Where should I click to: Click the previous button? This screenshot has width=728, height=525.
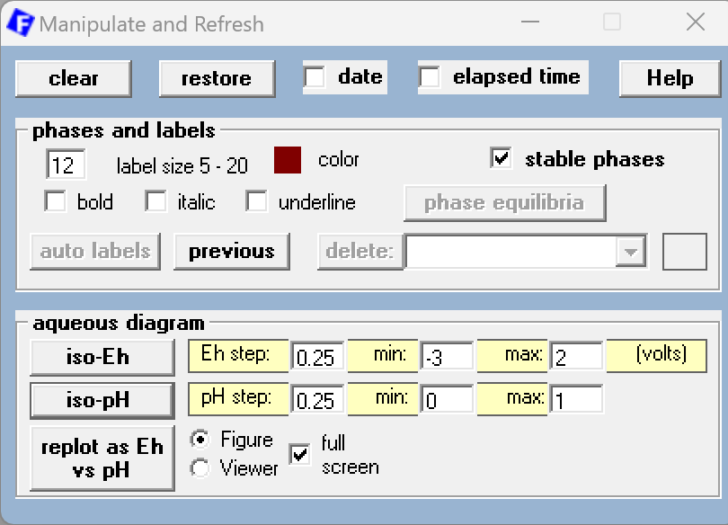[x=231, y=252]
